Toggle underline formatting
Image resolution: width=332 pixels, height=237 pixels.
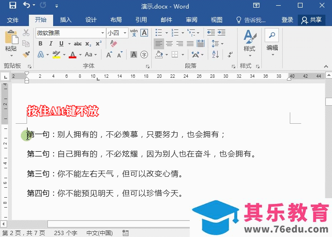[61, 44]
